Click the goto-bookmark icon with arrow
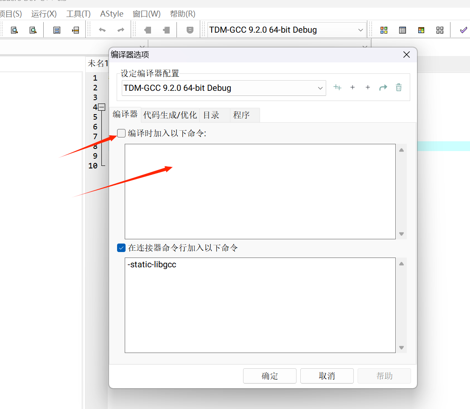Screen dimensions: 470x409 pyautogui.click(x=76, y=30)
